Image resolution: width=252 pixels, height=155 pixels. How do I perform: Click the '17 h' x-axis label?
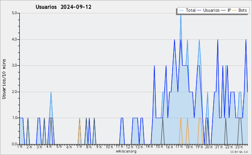tap(179, 147)
